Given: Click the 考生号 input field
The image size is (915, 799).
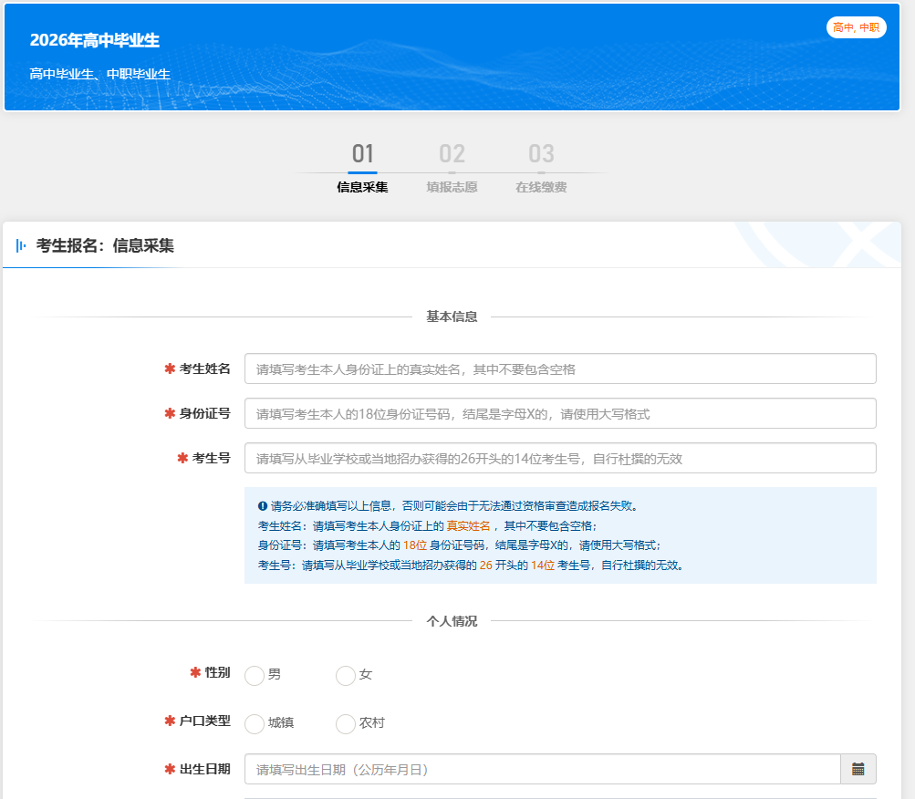Looking at the screenshot, I should (559, 459).
